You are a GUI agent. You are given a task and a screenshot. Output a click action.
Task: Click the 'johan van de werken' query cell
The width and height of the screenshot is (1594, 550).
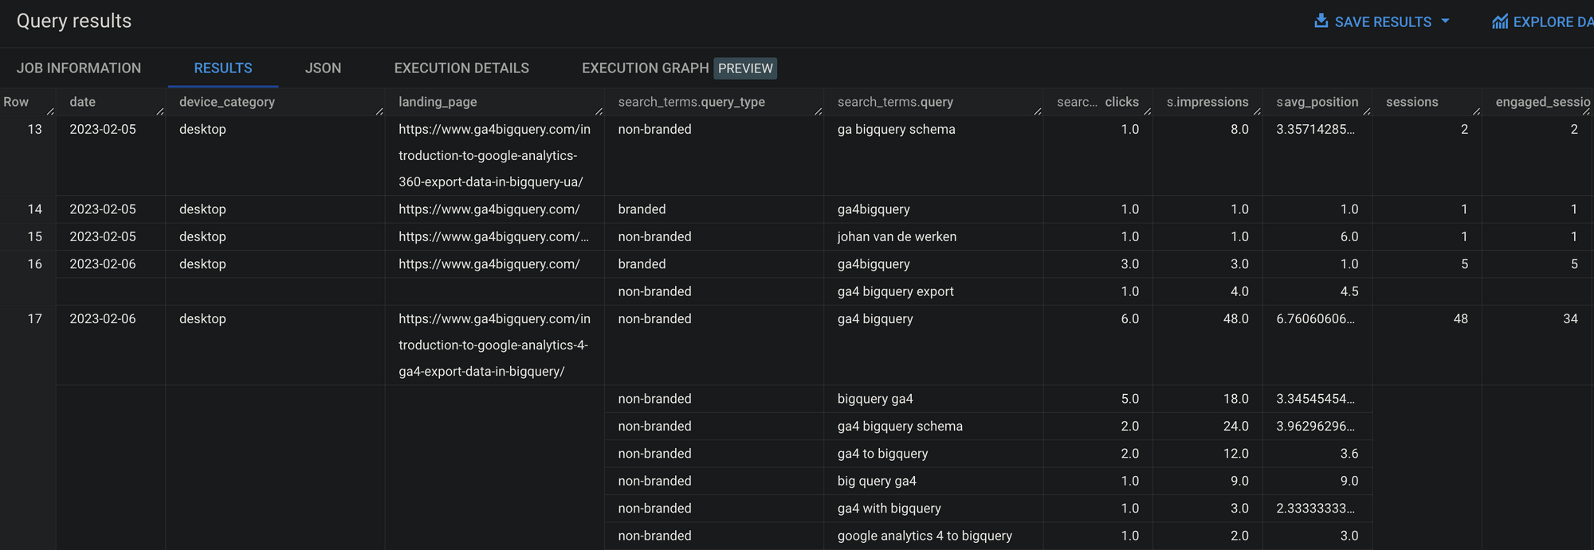click(x=897, y=236)
